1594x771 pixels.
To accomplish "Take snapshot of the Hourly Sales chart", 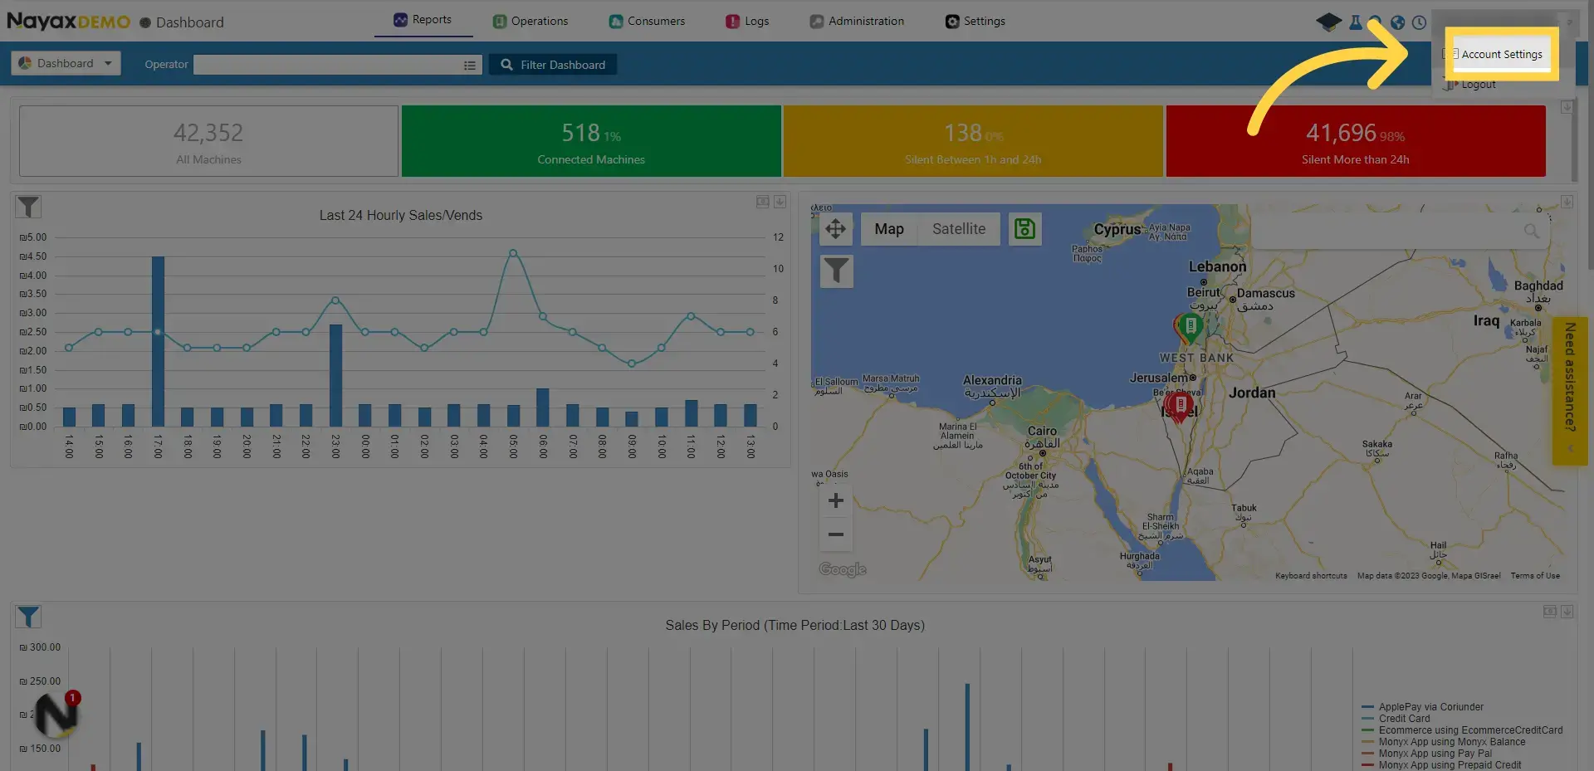I will 762,202.
